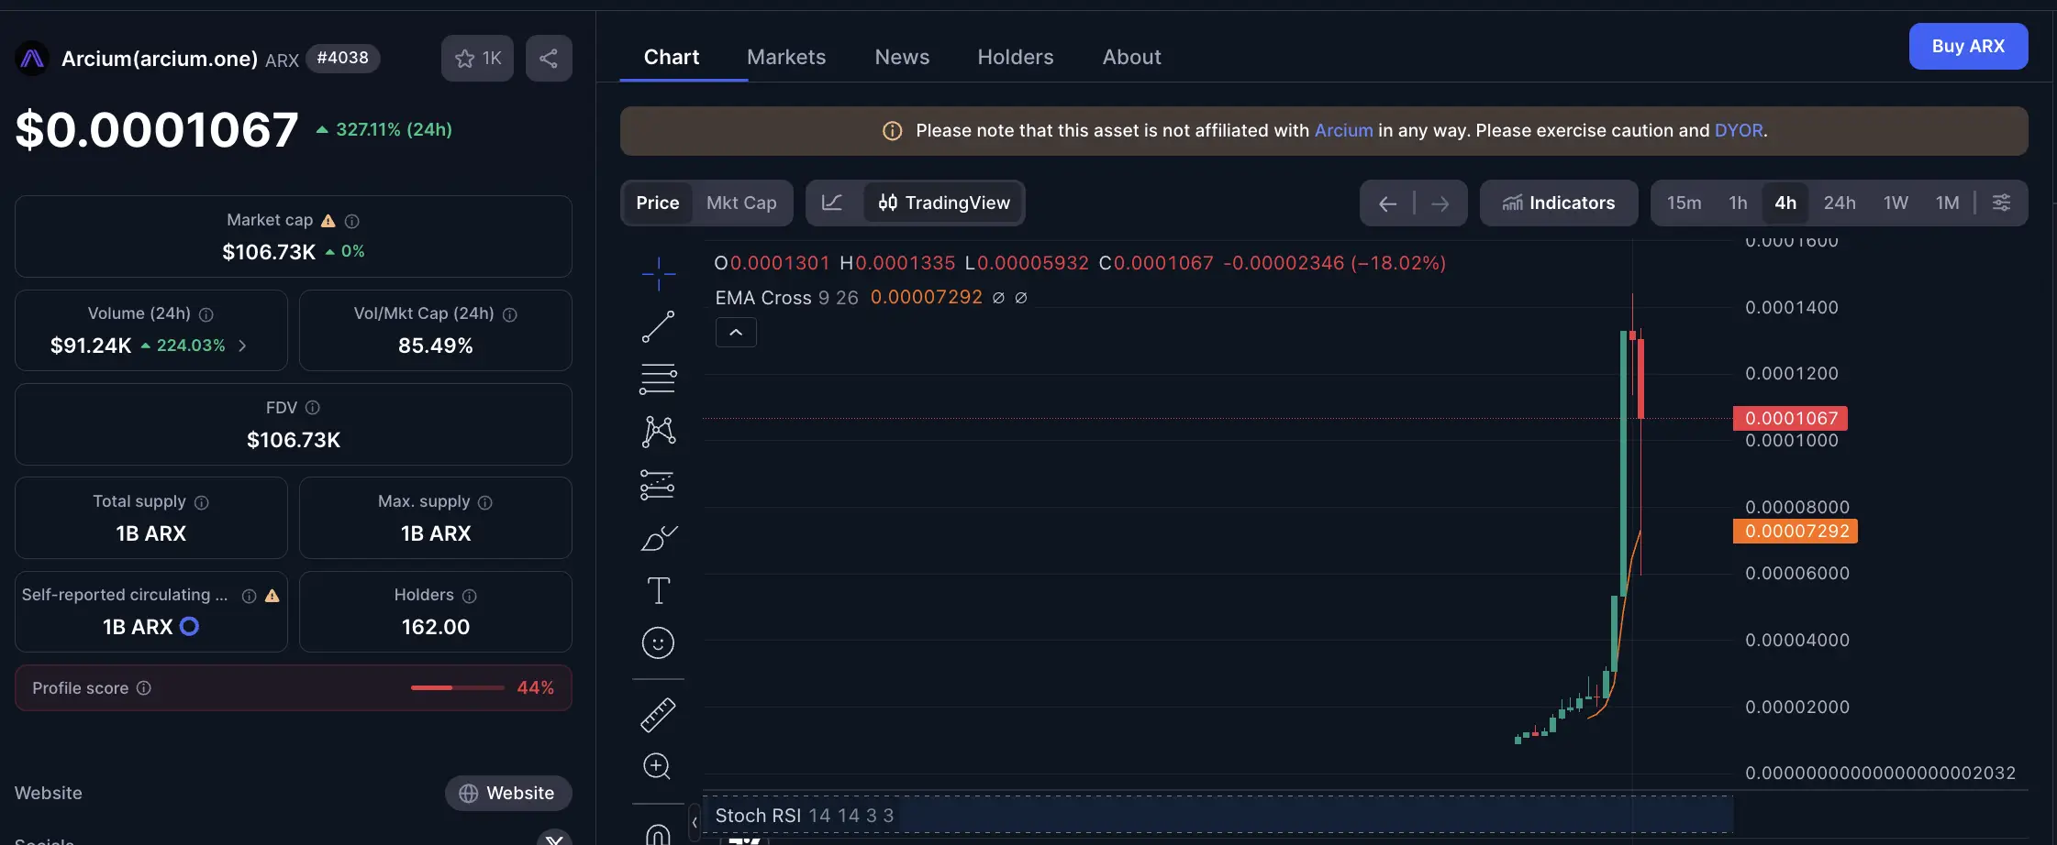Set timeframe to 1M
The image size is (2057, 845).
click(x=1947, y=203)
